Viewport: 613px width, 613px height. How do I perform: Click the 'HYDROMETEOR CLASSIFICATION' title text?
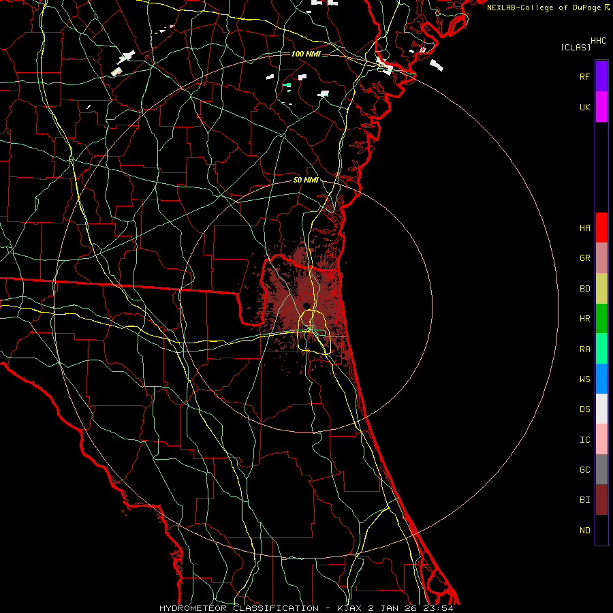click(x=239, y=608)
